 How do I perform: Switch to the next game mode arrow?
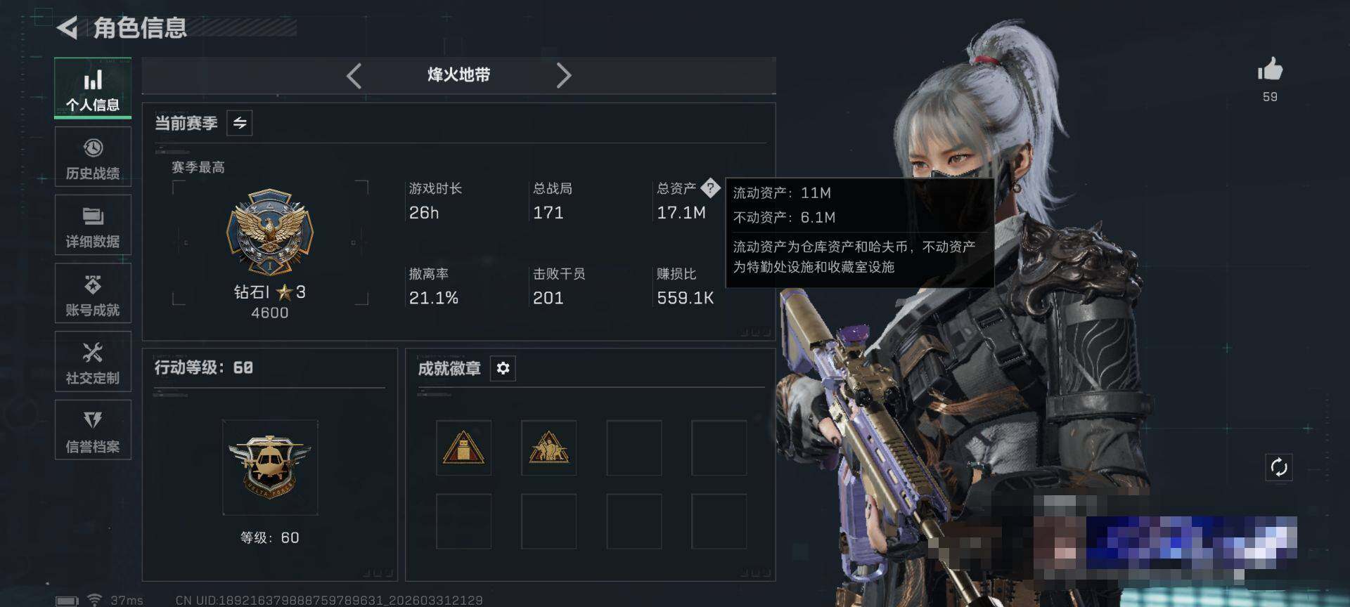coord(563,75)
